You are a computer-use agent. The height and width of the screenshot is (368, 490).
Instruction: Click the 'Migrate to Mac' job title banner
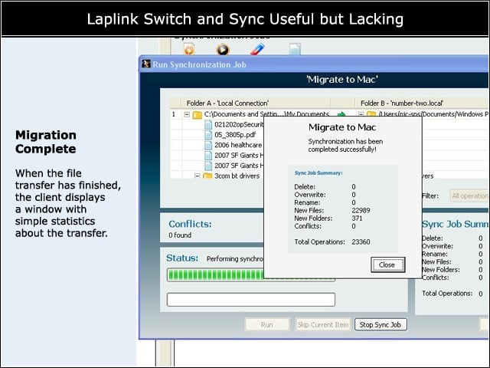pyautogui.click(x=342, y=80)
